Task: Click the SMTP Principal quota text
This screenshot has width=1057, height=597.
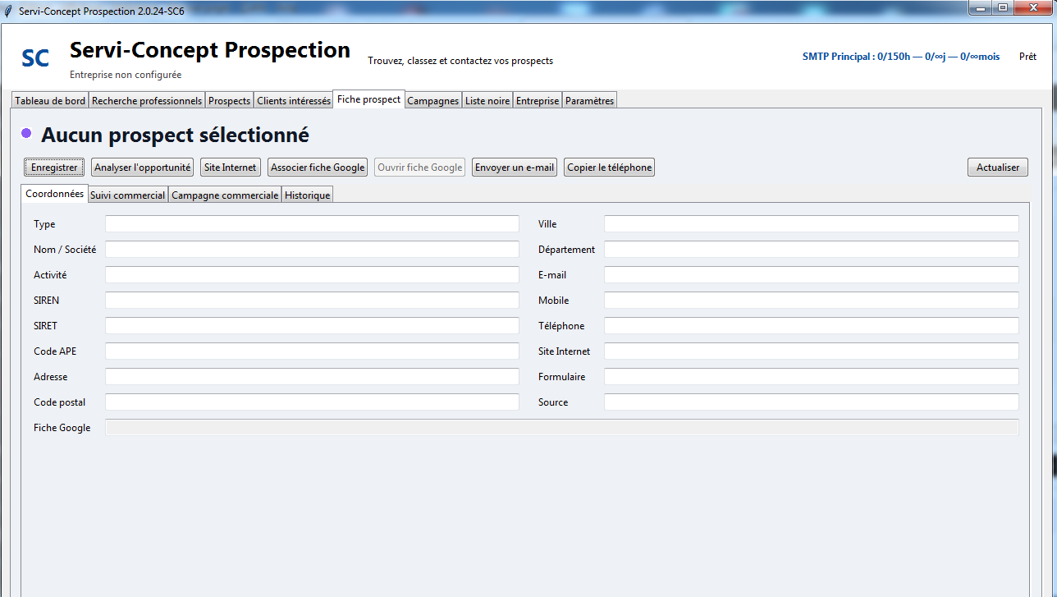Action: [901, 57]
